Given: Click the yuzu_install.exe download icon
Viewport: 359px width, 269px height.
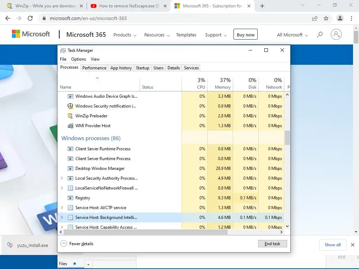Looking at the screenshot, I should (x=9, y=245).
